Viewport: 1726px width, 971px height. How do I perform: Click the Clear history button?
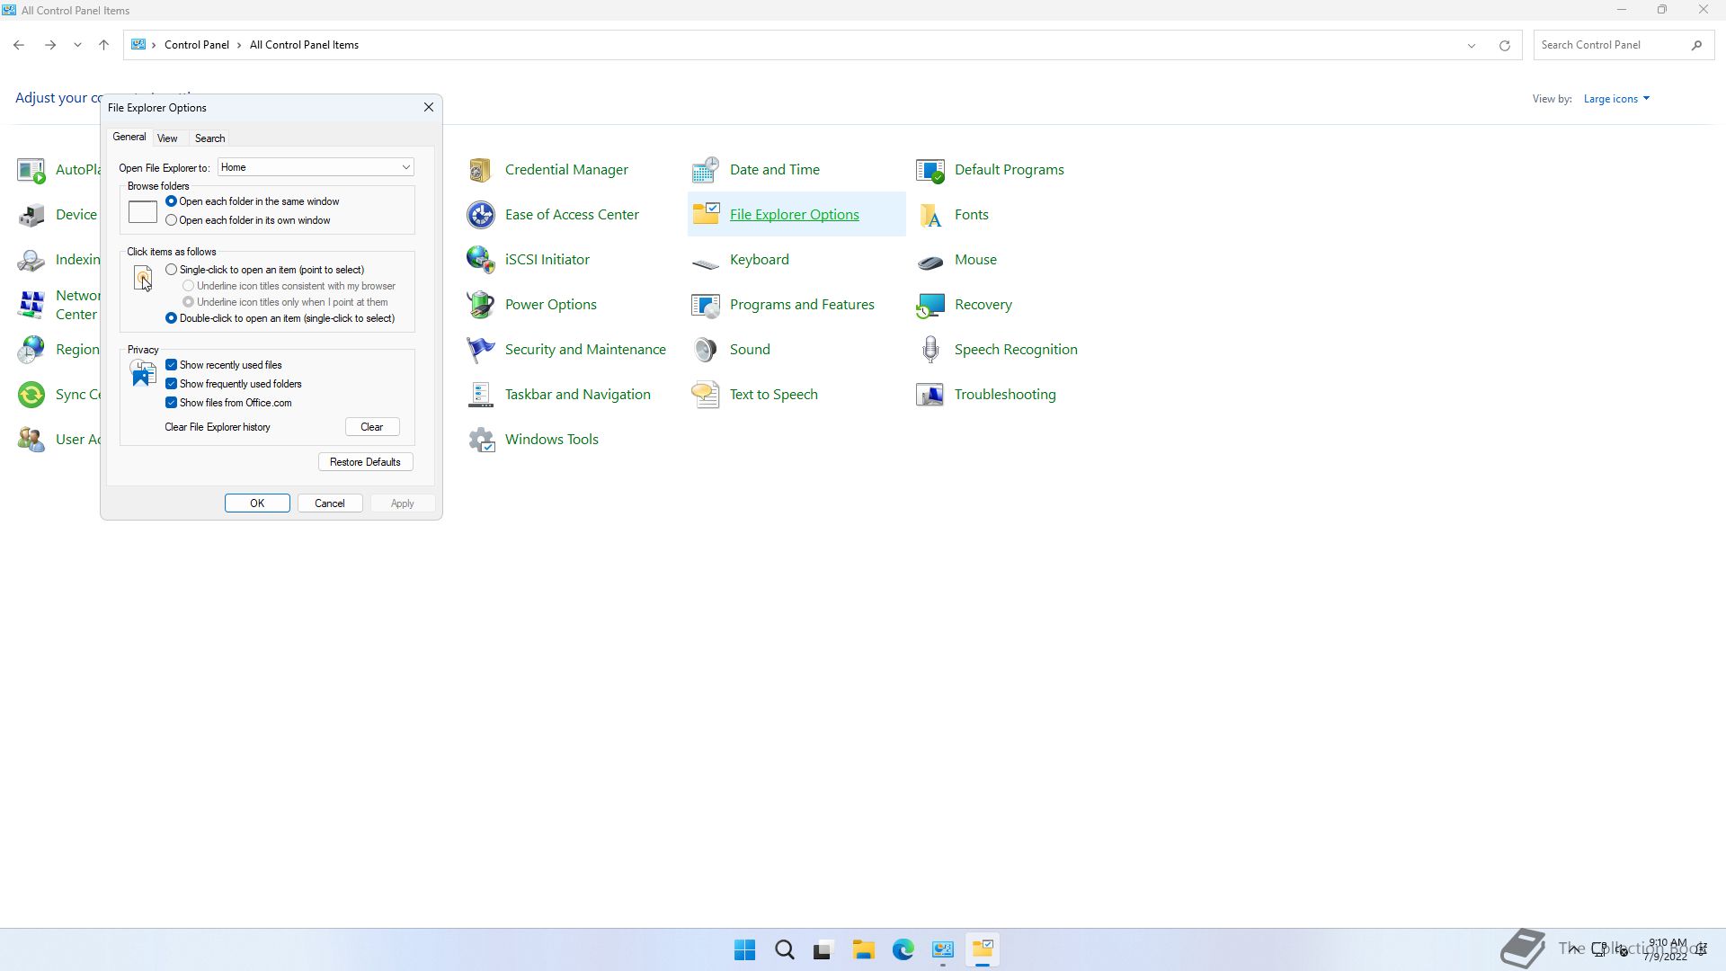pos(372,427)
